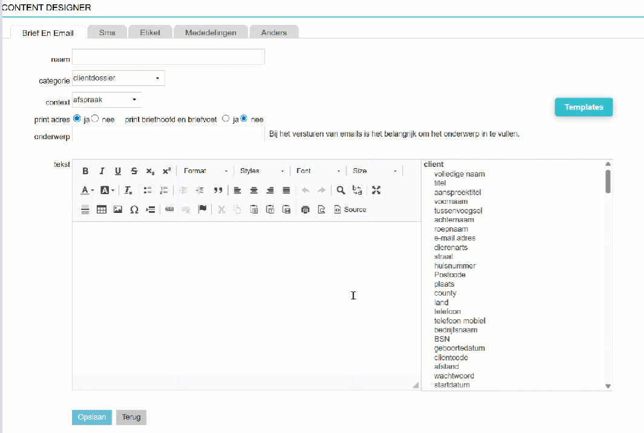Apply italic formatting
The width and height of the screenshot is (644, 433).
tap(102, 171)
